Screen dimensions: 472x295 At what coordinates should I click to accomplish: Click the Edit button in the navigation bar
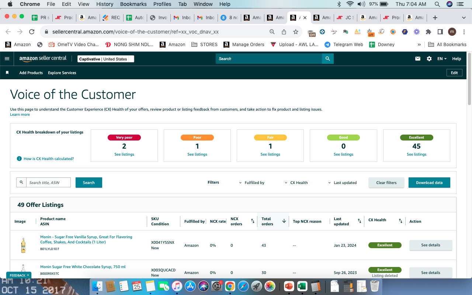(454, 73)
